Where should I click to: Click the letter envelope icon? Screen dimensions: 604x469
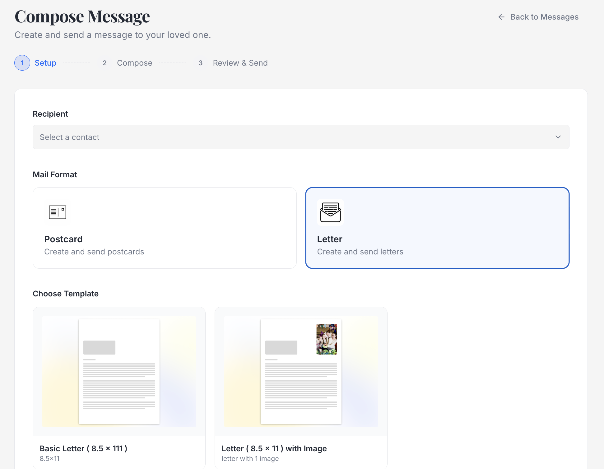coord(330,212)
